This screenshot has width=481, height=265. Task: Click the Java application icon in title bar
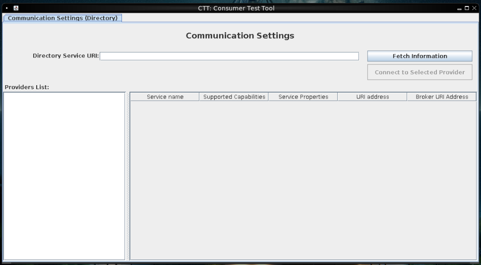click(16, 8)
